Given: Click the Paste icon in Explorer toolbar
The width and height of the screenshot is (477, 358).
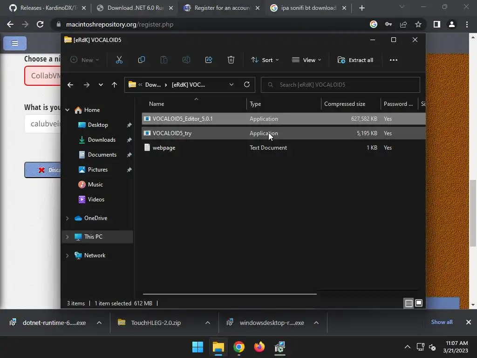Looking at the screenshot, I should (x=164, y=60).
